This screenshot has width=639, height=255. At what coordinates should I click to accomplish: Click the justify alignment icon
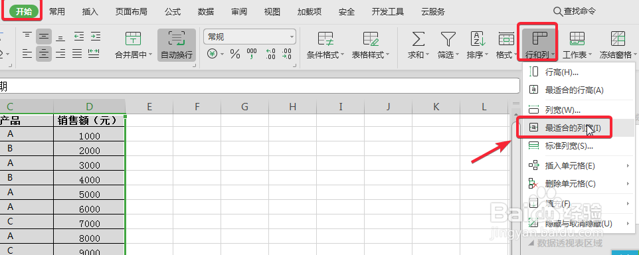coord(77,53)
